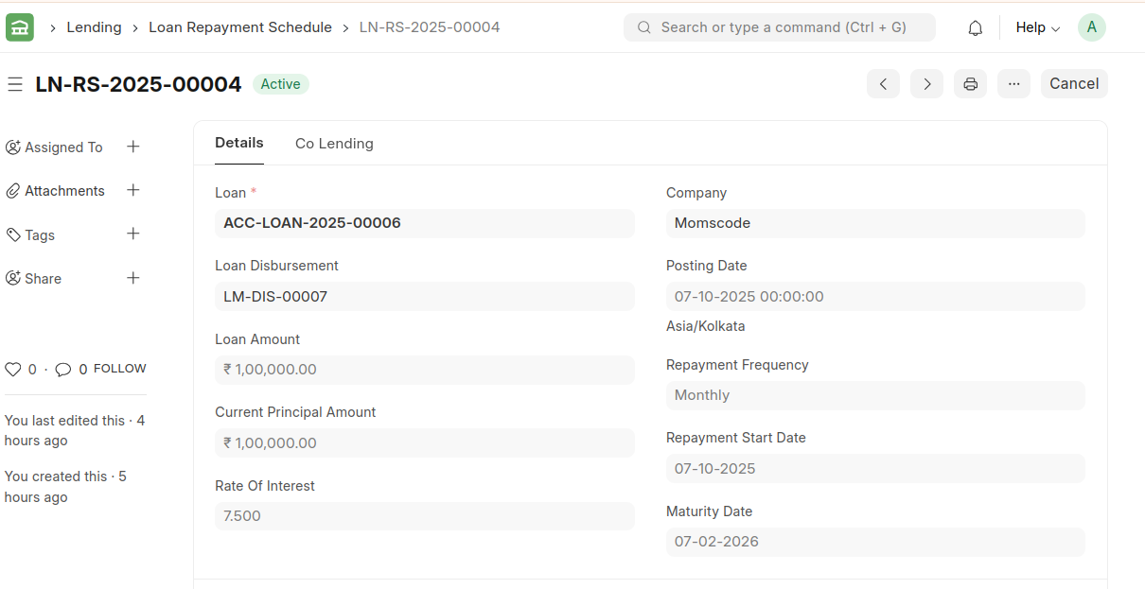This screenshot has height=589, width=1145.
Task: Select the Details tab
Action: click(x=239, y=143)
